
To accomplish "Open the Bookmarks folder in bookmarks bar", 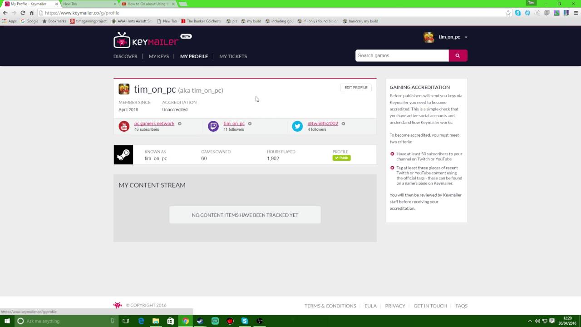I will [x=54, y=21].
